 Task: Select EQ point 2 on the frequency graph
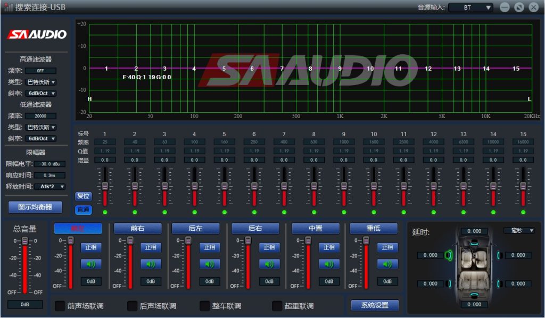(136, 69)
